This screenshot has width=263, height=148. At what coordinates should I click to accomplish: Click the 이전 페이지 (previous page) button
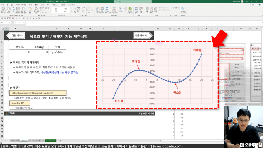pyautogui.click(x=15, y=36)
